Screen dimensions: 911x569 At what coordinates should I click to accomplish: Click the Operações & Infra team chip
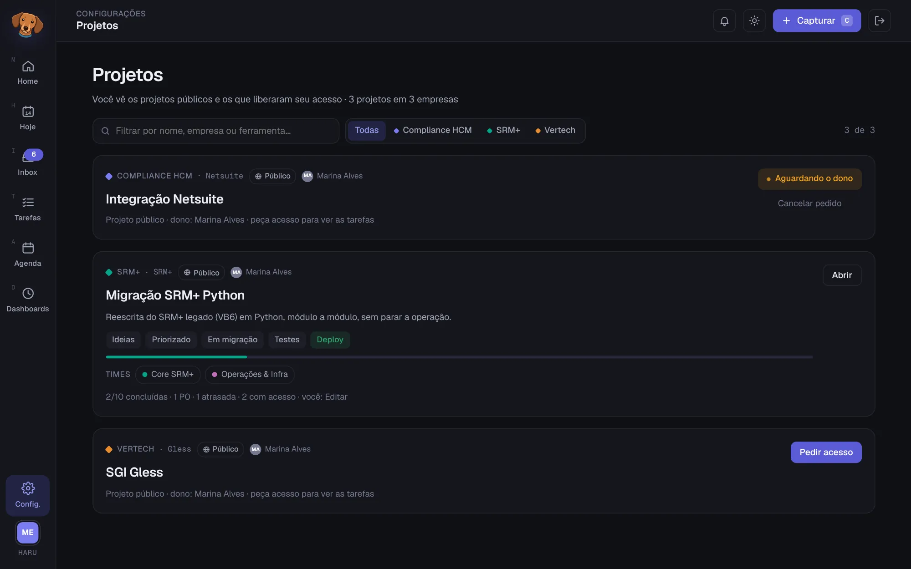coord(250,375)
